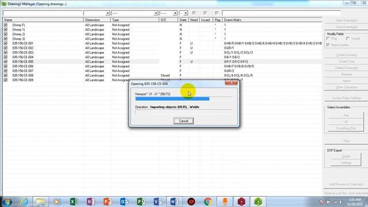Click the Delete Drawing(s) button
Screen dimensions: 368x207
pos(346,68)
